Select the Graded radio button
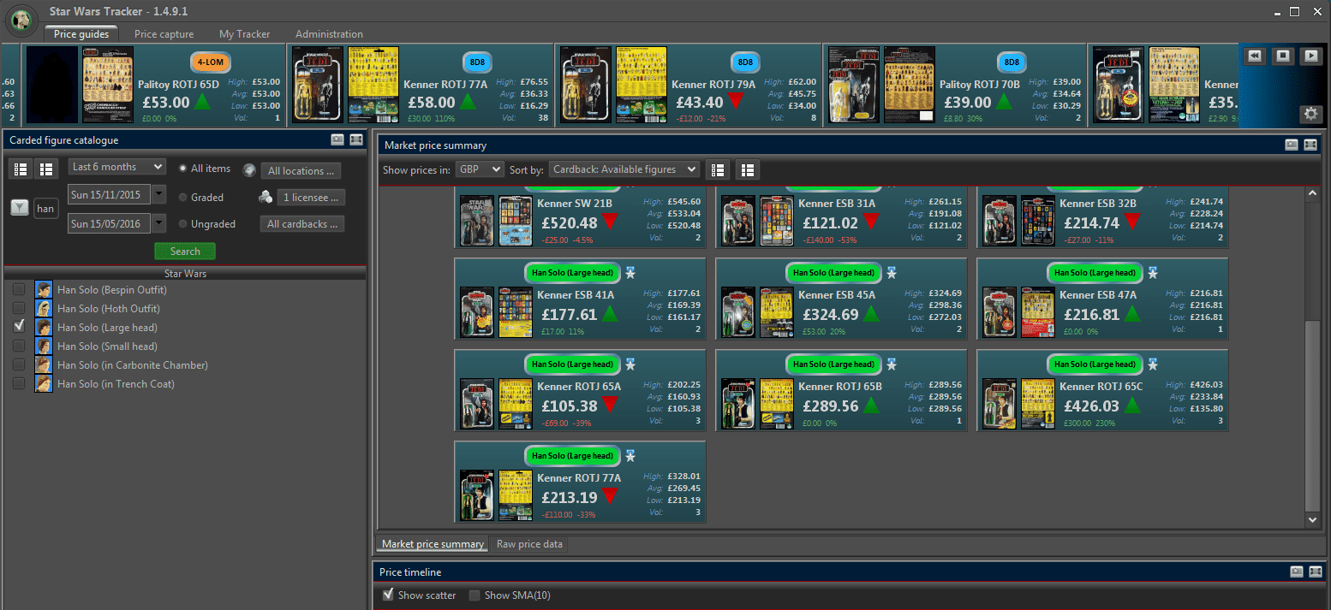 pyautogui.click(x=183, y=197)
